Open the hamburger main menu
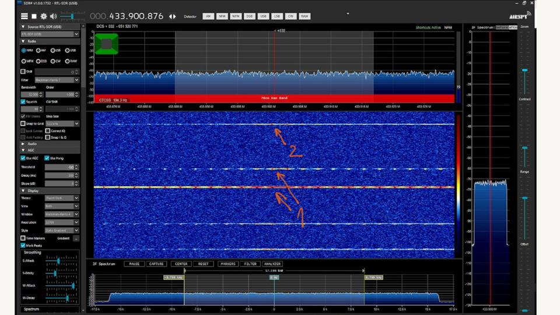Viewport: 560px width, 315px height. (x=24, y=16)
